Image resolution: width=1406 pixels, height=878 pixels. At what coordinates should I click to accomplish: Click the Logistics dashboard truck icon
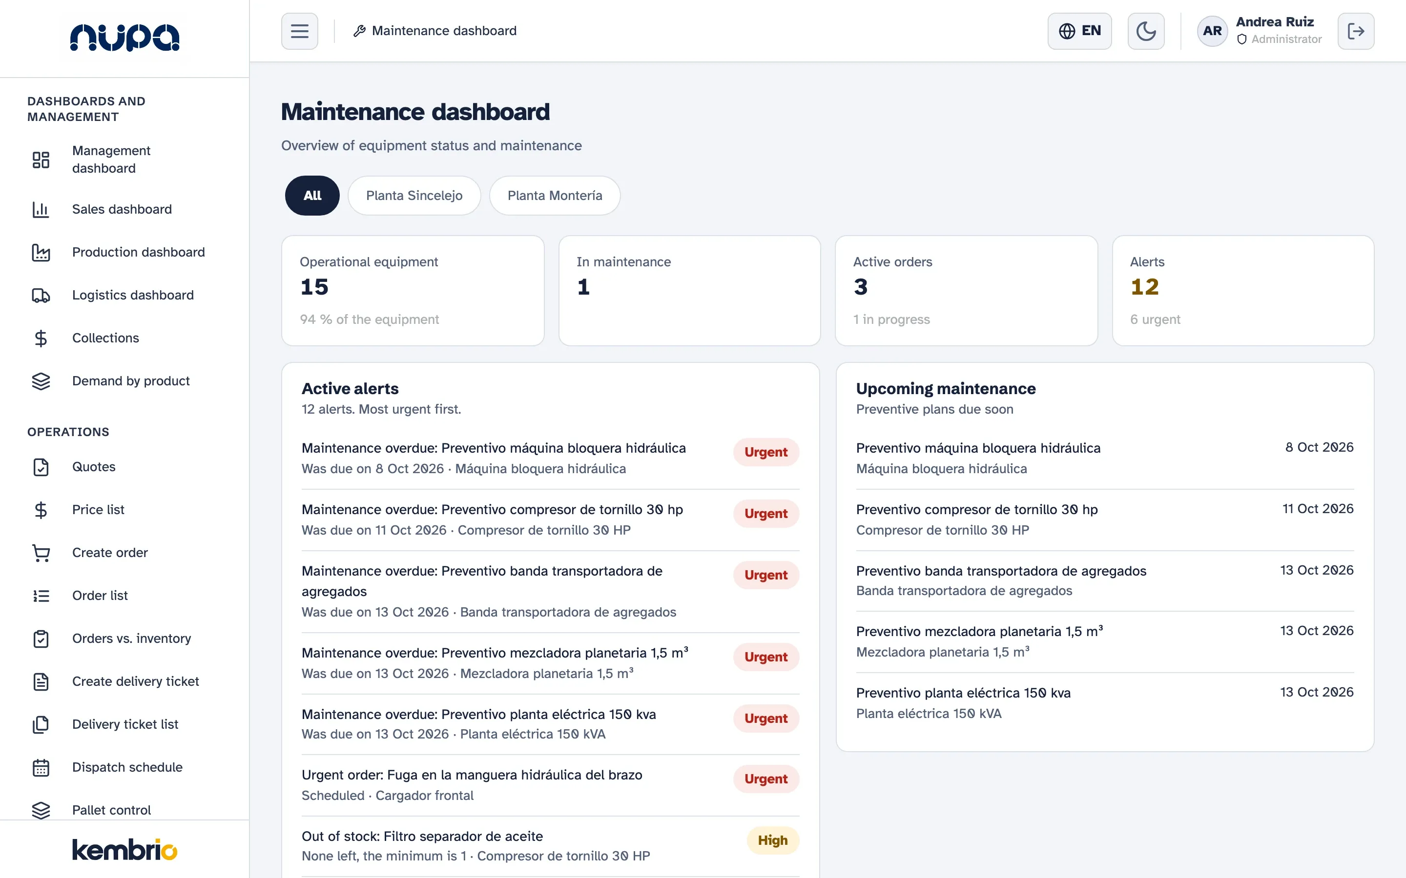click(41, 295)
